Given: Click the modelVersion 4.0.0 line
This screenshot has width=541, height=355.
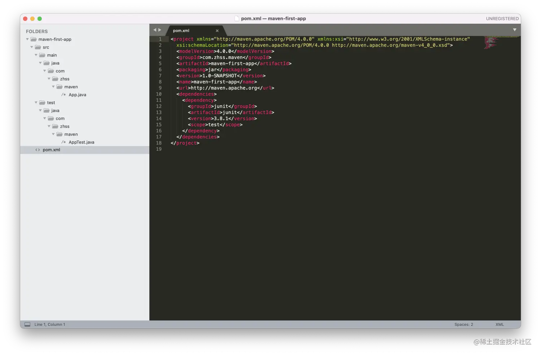Looking at the screenshot, I should click(225, 51).
